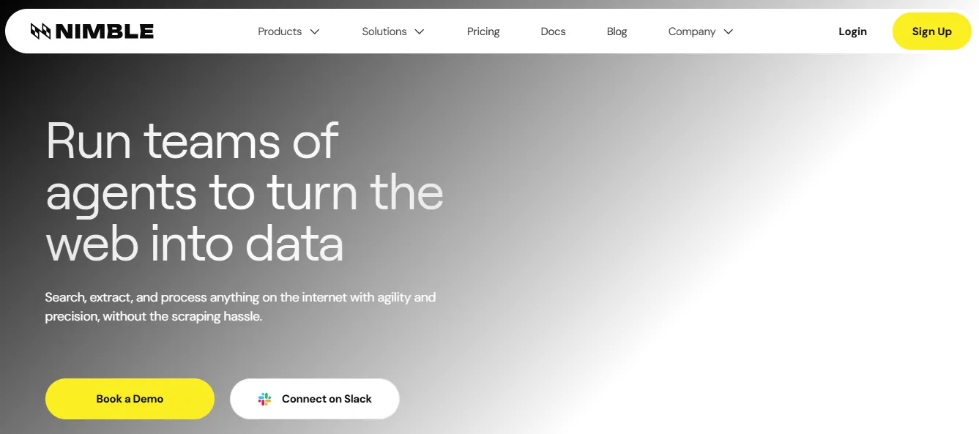Click the NIMBLE wordmark home link
Image resolution: width=979 pixels, height=434 pixels.
[105, 31]
